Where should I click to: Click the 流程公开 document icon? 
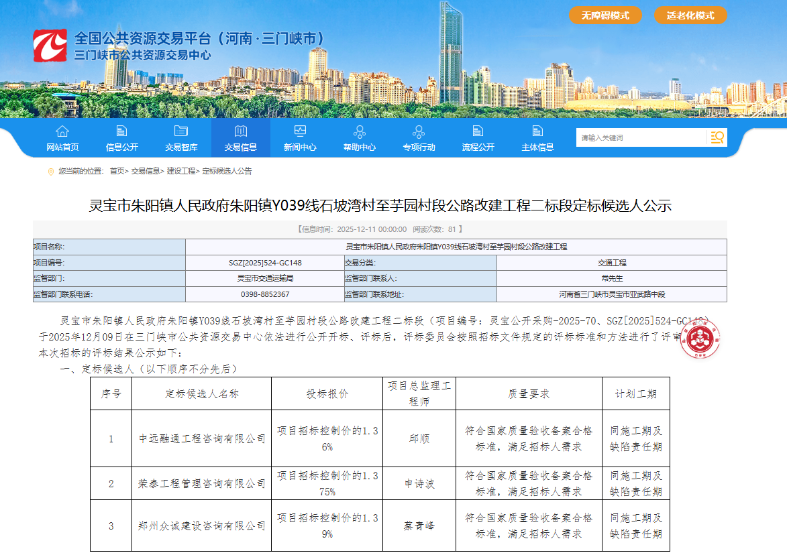click(478, 131)
